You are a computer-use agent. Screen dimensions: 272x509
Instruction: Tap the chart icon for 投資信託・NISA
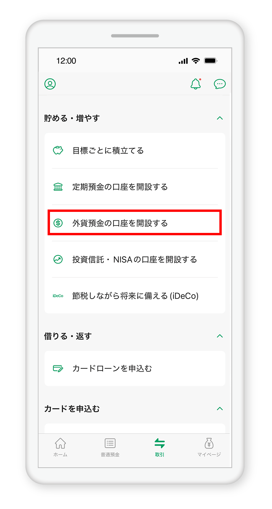pyautogui.click(x=58, y=260)
